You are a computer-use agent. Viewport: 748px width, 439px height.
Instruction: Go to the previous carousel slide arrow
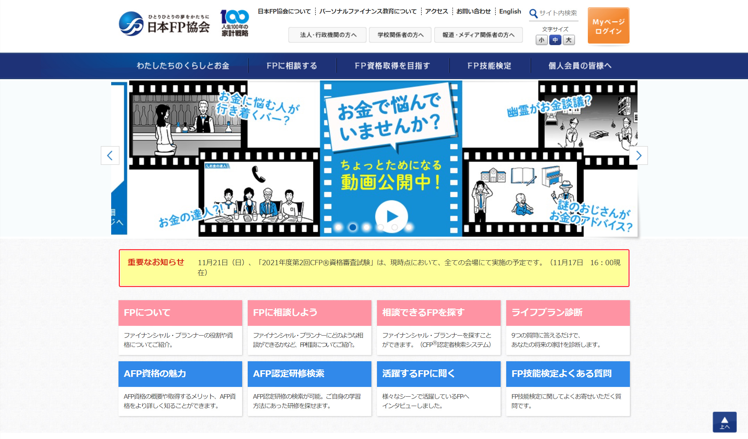click(110, 155)
